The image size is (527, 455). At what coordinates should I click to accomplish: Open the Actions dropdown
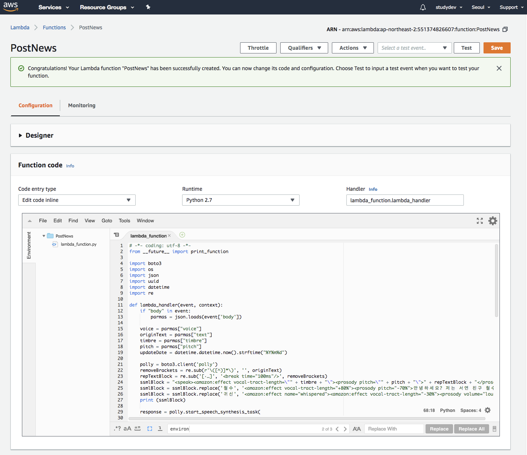tap(353, 48)
